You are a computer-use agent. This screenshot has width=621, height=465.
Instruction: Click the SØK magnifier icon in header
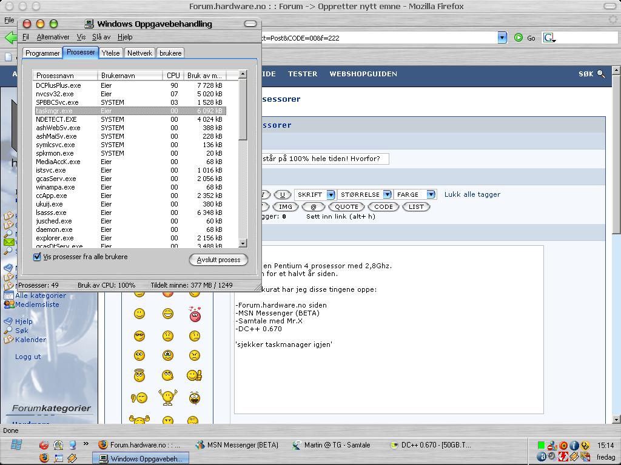click(601, 74)
